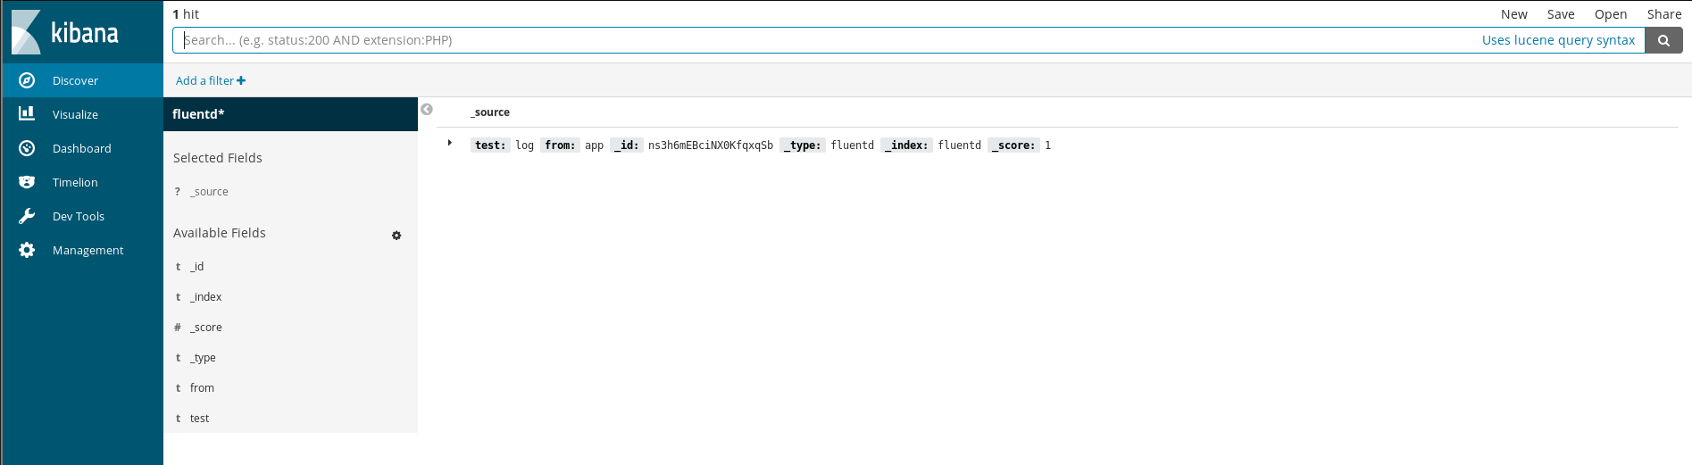
Task: Click the _type: label in document
Action: [803, 145]
